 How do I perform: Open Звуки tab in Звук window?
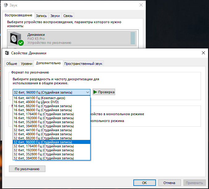tap(55, 16)
